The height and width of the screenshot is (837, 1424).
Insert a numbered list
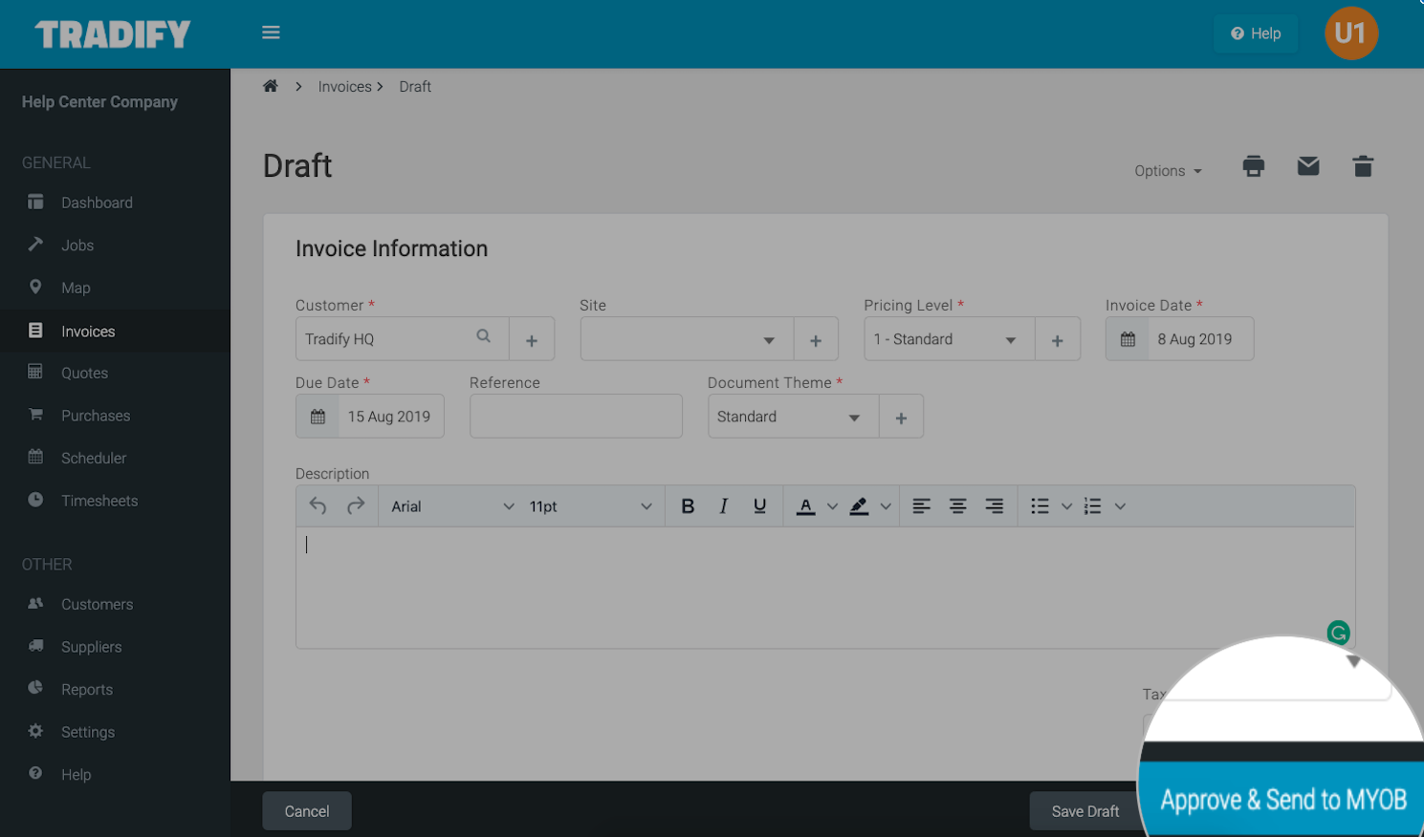coord(1093,506)
